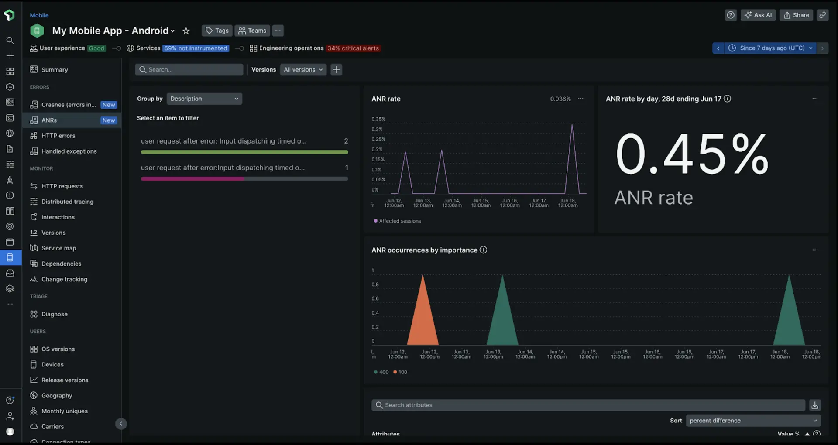Add a filter with the plus button
838x445 pixels.
pos(336,70)
